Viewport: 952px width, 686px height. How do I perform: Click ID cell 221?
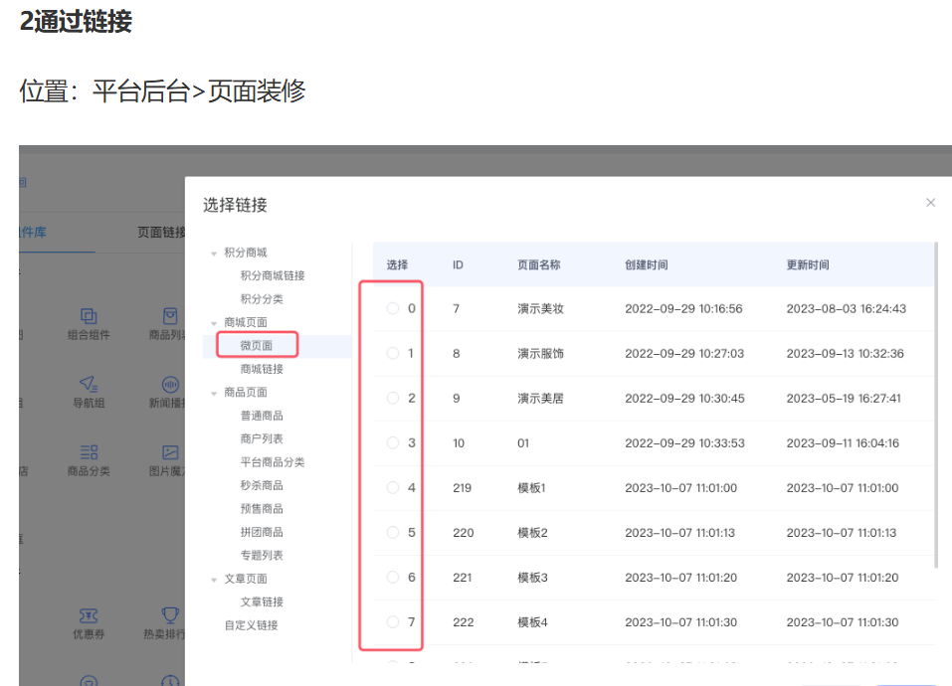[x=462, y=578]
